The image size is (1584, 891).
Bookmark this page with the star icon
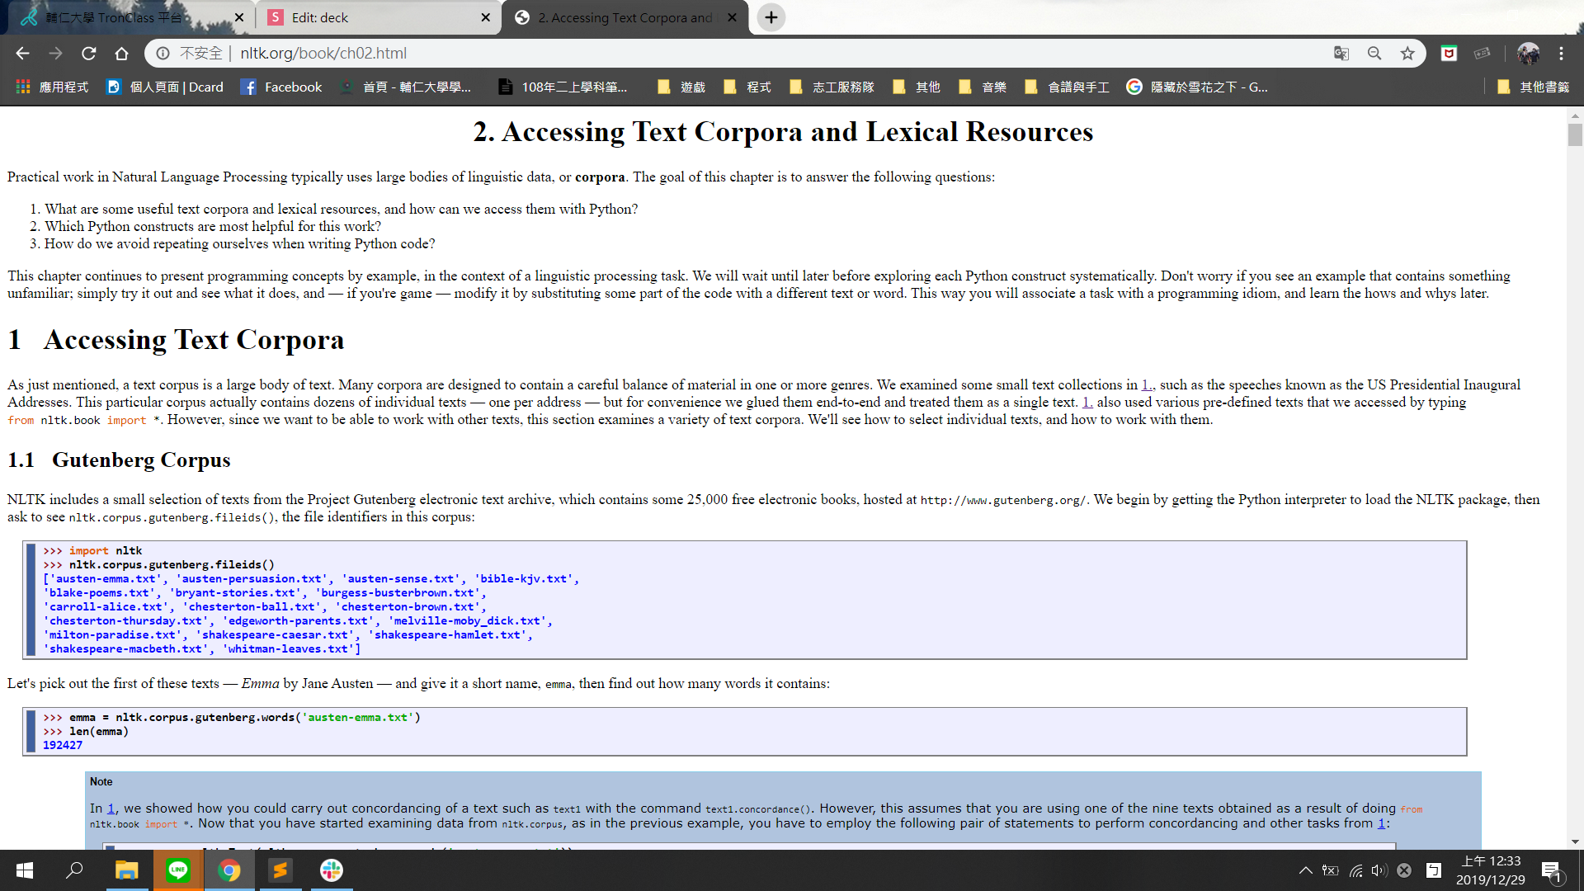(x=1407, y=54)
